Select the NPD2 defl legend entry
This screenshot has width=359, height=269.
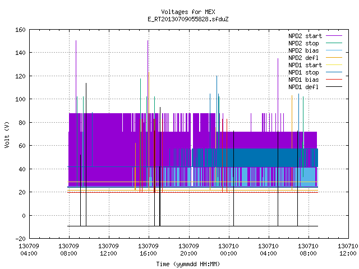[x=303, y=58]
